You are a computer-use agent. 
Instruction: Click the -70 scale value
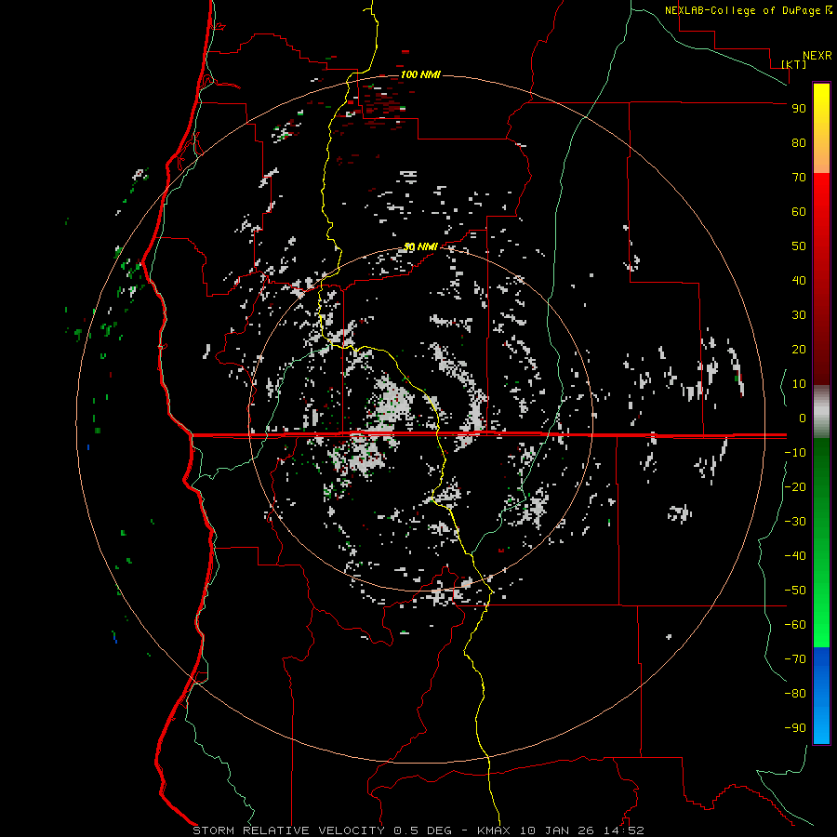coord(795,659)
